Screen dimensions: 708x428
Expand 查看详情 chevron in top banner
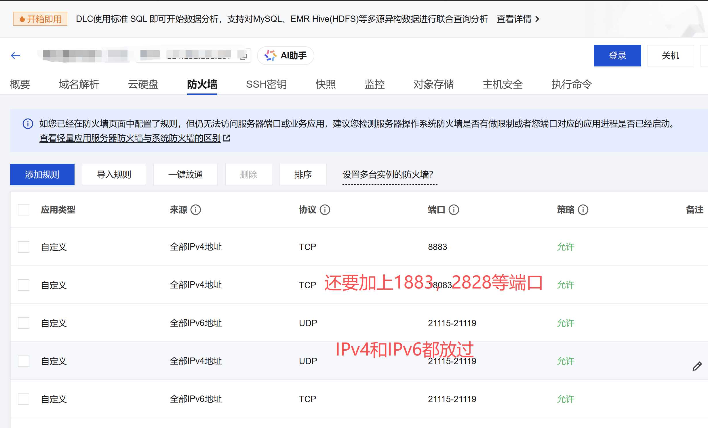coord(537,19)
